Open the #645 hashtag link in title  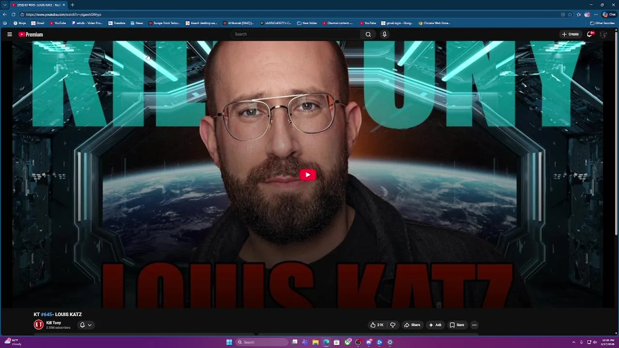point(46,314)
